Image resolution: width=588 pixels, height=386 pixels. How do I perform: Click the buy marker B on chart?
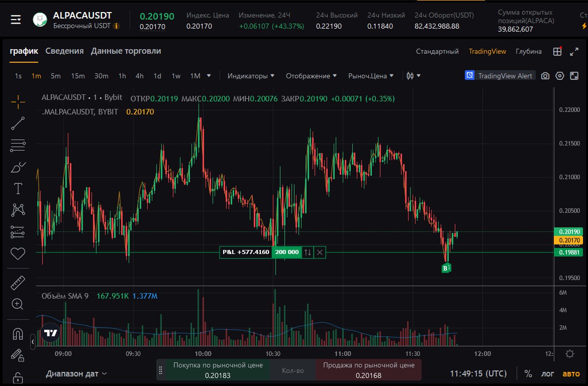445,268
